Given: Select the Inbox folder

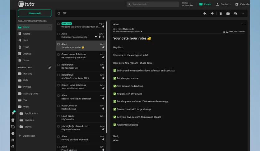Looking at the screenshot, I should pyautogui.click(x=35, y=27).
